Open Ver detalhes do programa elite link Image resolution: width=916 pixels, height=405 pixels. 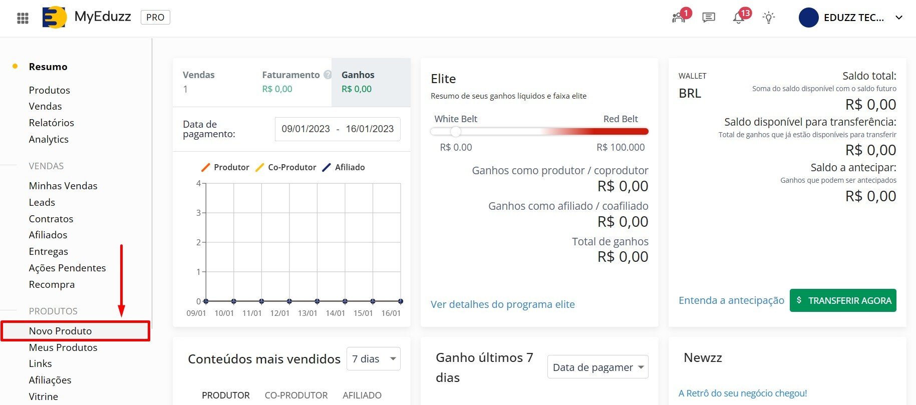[502, 304]
